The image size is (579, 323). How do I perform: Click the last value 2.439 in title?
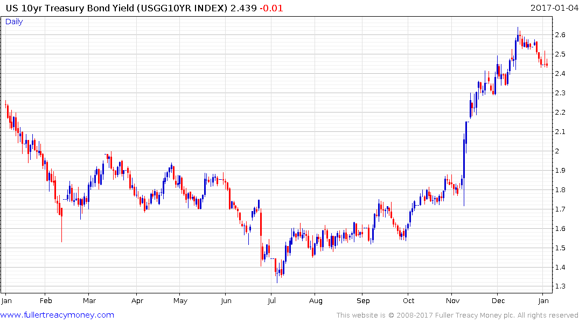(x=243, y=8)
